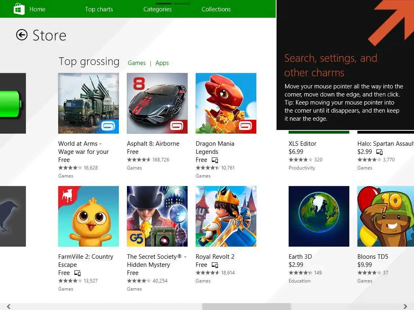Image resolution: width=414 pixels, height=310 pixels.
Task: Click star rating for XLS Editor 320
Action: click(300, 160)
